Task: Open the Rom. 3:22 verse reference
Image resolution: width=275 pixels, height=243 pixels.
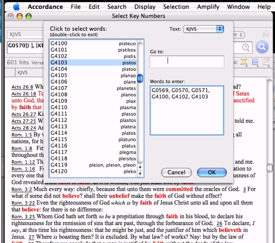Action: [23, 203]
